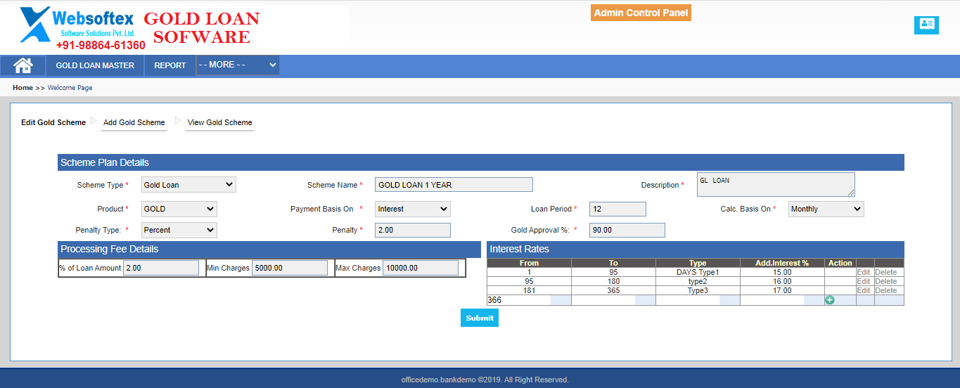Open the MORE dropdown menu
960x388 pixels.
click(238, 65)
